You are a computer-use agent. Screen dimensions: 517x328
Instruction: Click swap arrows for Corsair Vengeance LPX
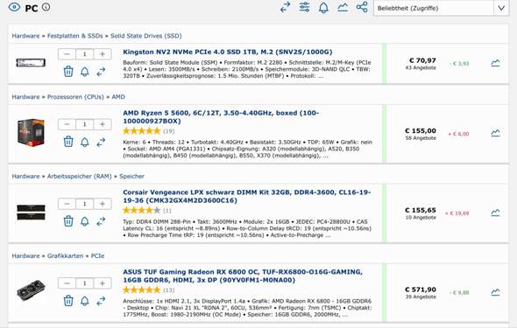[x=101, y=221]
